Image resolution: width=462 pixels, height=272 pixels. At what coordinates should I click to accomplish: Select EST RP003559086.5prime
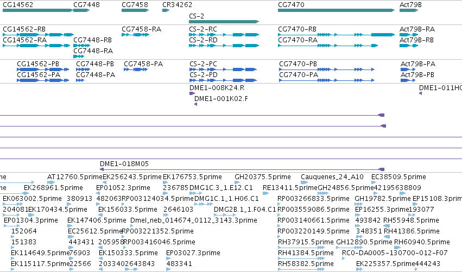click(x=279, y=215)
